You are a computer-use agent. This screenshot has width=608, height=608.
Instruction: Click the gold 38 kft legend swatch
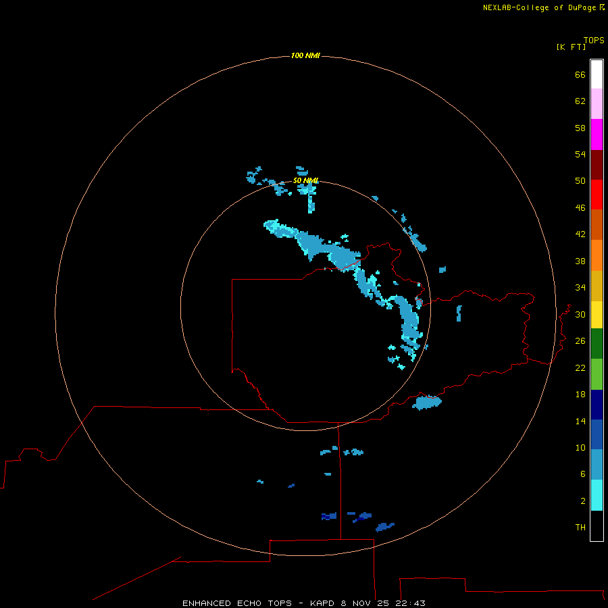pyautogui.click(x=597, y=286)
